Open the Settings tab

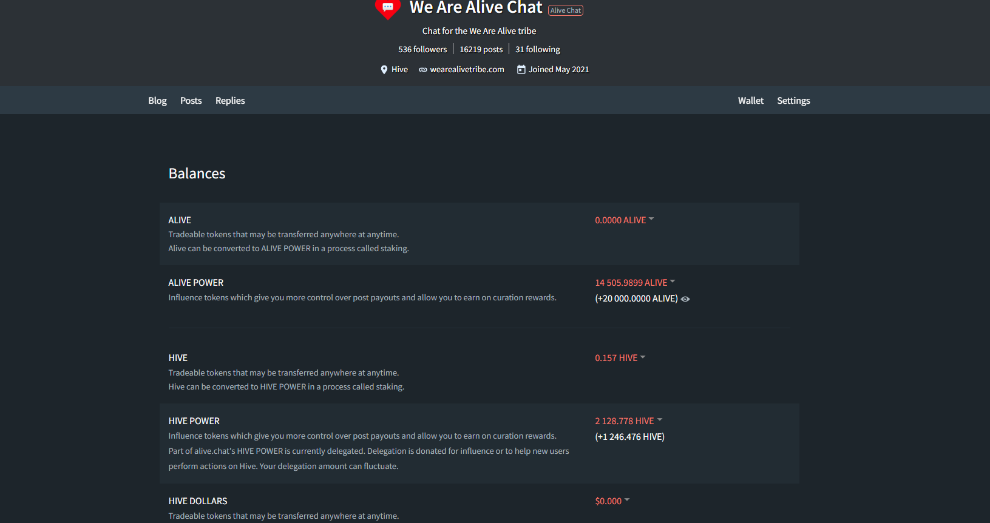pyautogui.click(x=793, y=101)
